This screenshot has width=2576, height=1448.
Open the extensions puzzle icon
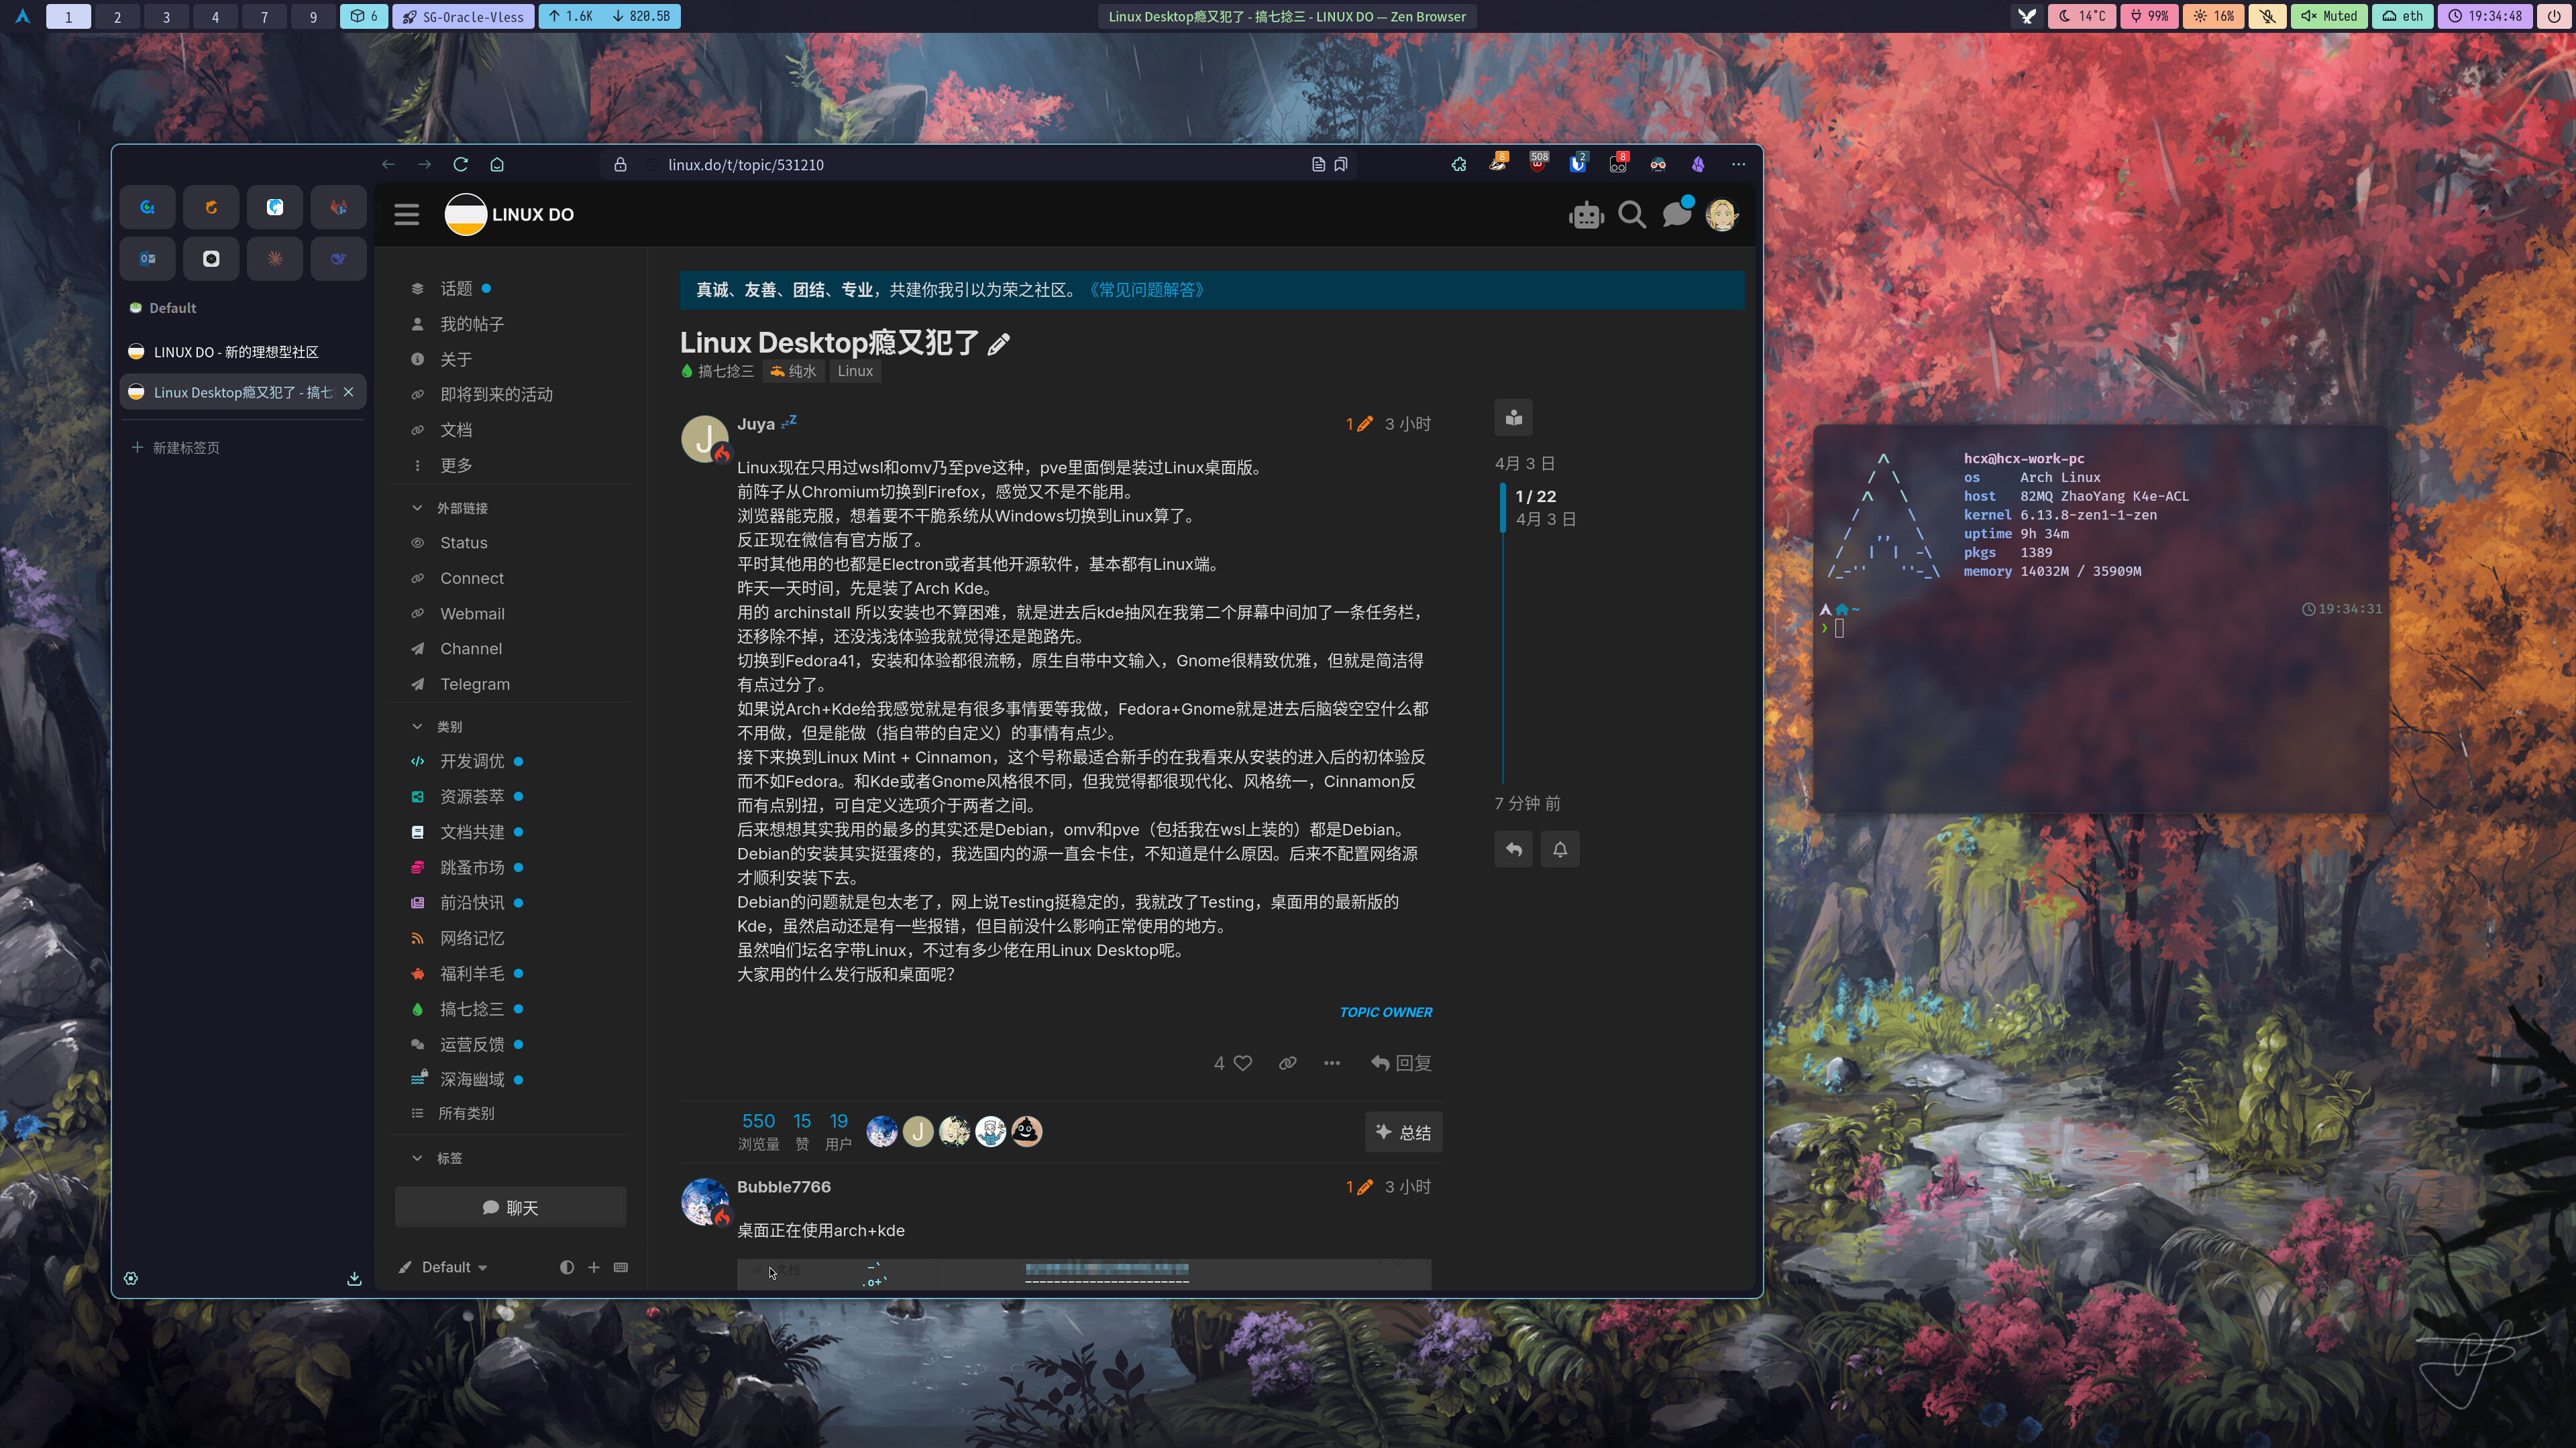(1459, 165)
